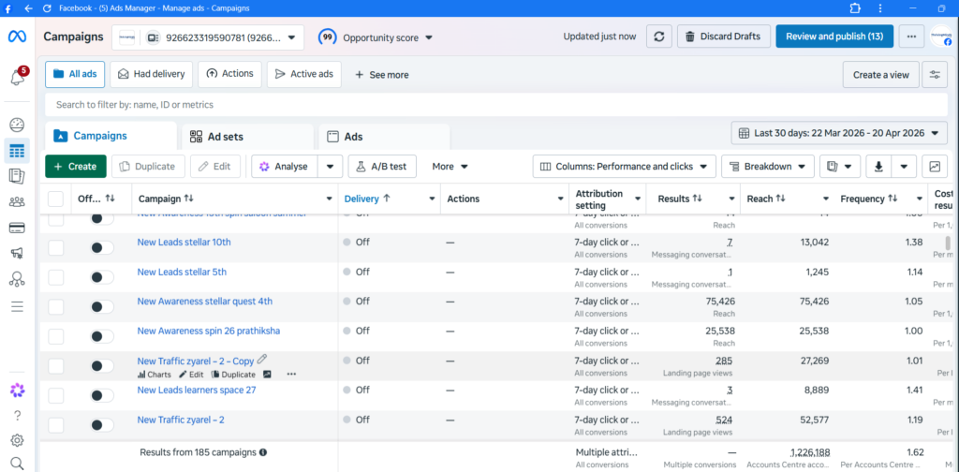Open the date range selector dropdown

tap(839, 133)
